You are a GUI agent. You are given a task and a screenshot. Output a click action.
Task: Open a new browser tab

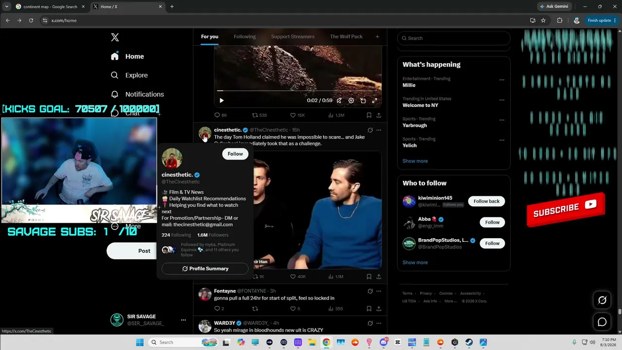pos(172,7)
